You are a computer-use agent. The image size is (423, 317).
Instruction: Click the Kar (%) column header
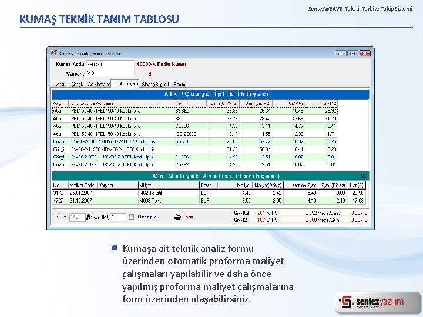tap(357, 185)
